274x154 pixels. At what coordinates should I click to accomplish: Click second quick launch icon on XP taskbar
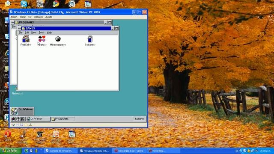click(x=31, y=151)
